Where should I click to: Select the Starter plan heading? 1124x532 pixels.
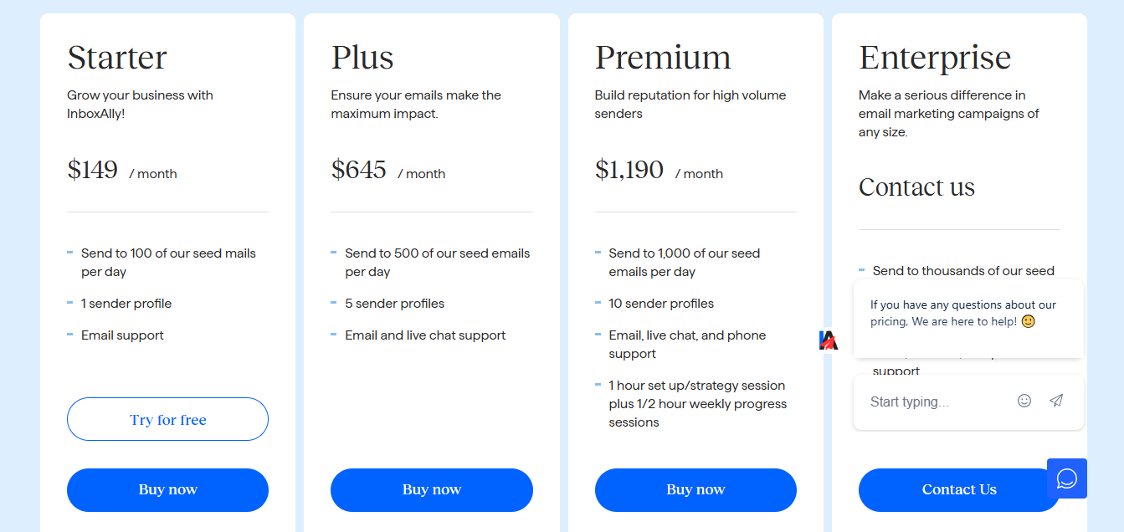pos(116,57)
